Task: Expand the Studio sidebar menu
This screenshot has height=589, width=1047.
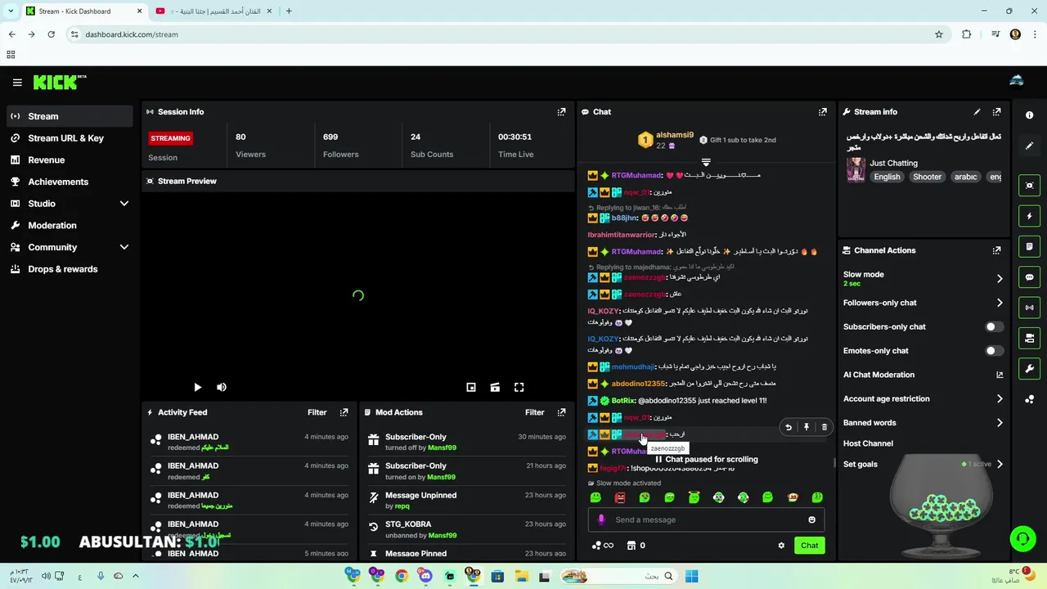Action: [x=124, y=204]
